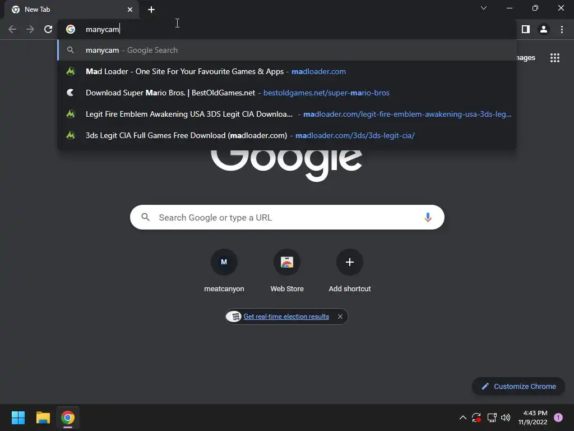Click the Search Google or type a URL box

(287, 217)
